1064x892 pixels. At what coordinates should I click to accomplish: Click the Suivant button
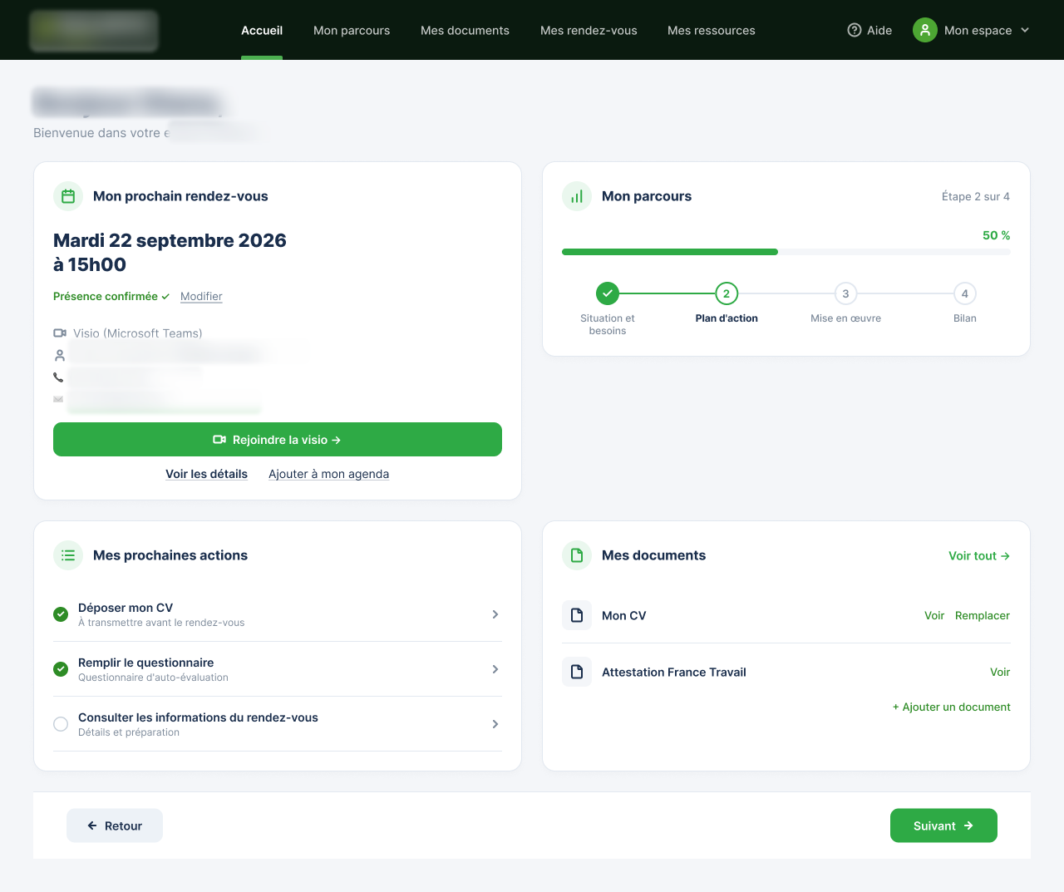(943, 825)
